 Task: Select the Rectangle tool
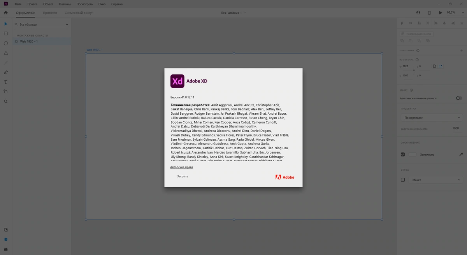click(x=6, y=34)
